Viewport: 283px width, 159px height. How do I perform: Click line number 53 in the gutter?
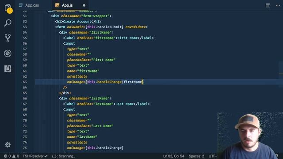click(25, 27)
